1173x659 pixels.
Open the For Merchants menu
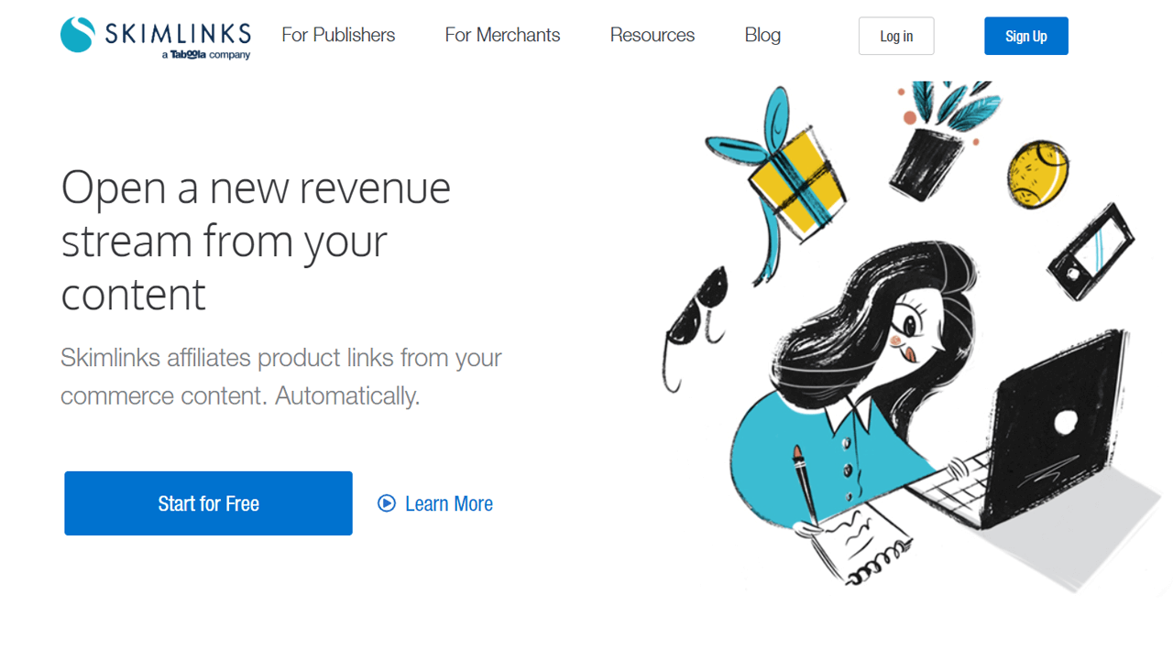pos(502,36)
